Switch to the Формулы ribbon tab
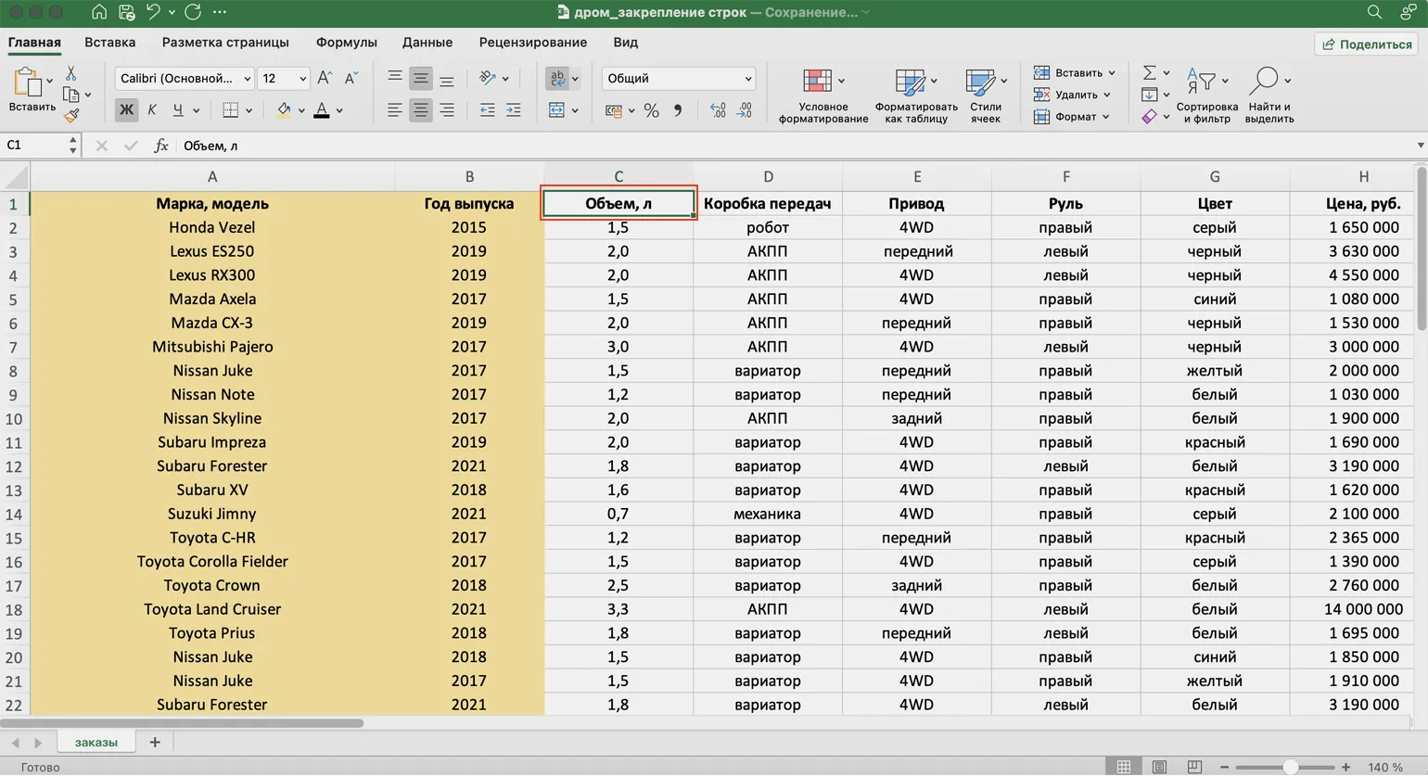The image size is (1428, 777). tap(346, 43)
